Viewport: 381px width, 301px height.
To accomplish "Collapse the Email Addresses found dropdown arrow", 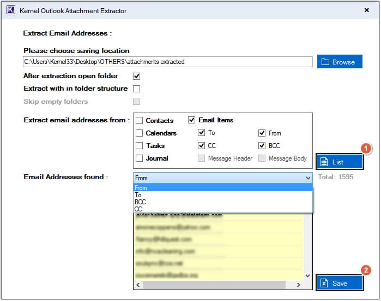I will (x=308, y=178).
